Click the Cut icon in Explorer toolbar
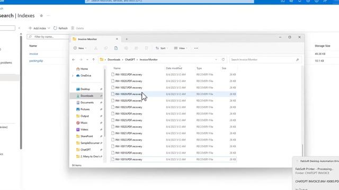The height and width of the screenshot is (190, 339). pos(95,48)
